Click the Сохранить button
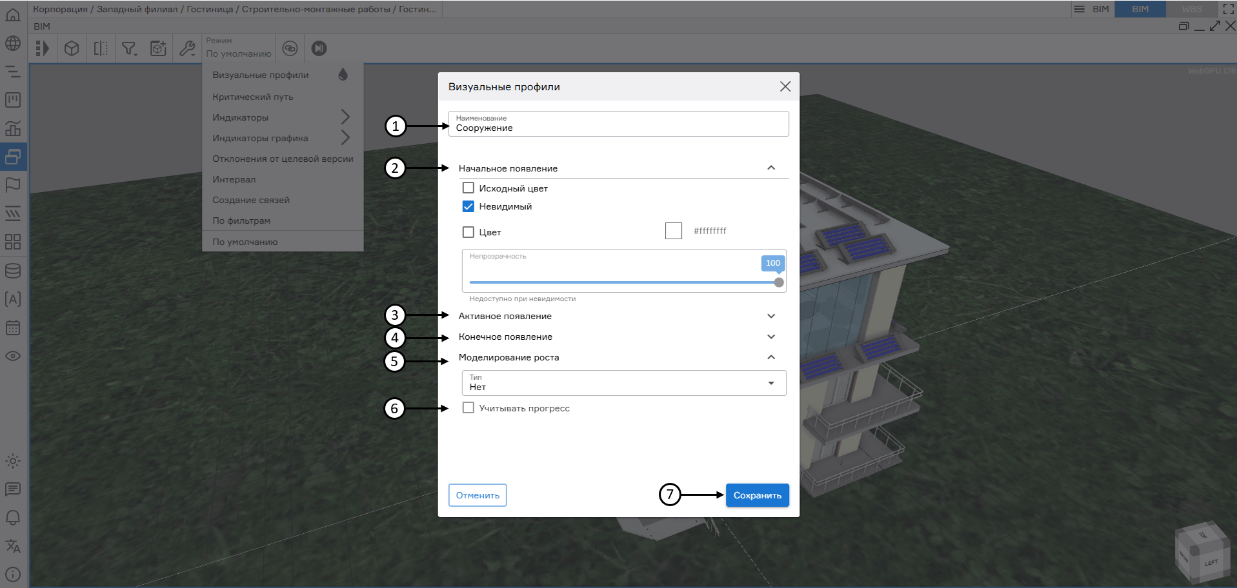1237x588 pixels. pos(757,495)
